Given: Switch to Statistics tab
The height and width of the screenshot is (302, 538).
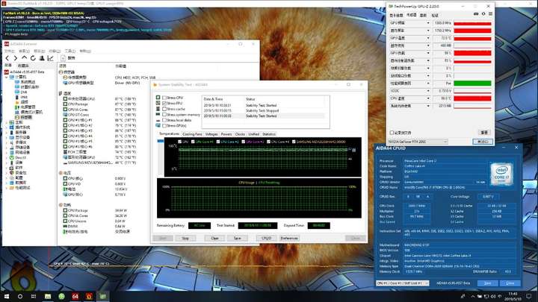Looking at the screenshot, I should pyautogui.click(x=269, y=134).
